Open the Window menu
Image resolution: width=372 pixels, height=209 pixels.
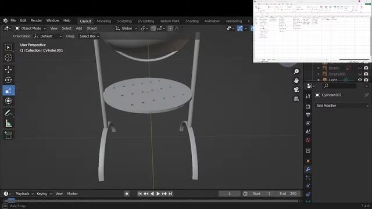coord(52,21)
